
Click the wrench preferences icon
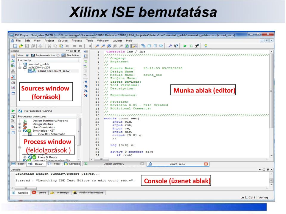point(170,46)
